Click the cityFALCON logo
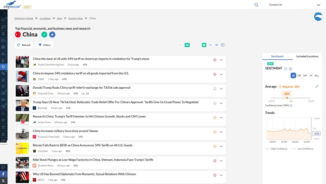The image size is (326, 184). click(12, 5)
